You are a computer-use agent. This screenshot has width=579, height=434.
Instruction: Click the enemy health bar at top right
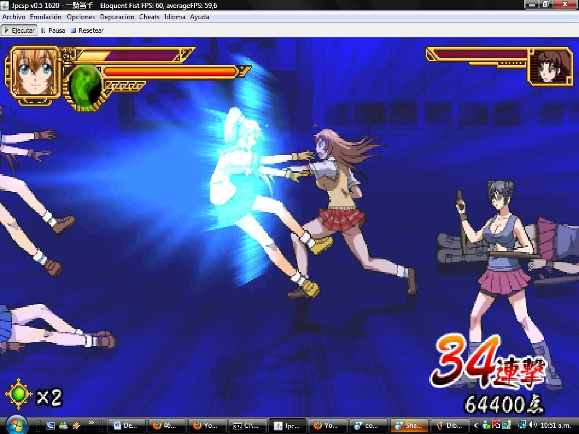pos(480,55)
